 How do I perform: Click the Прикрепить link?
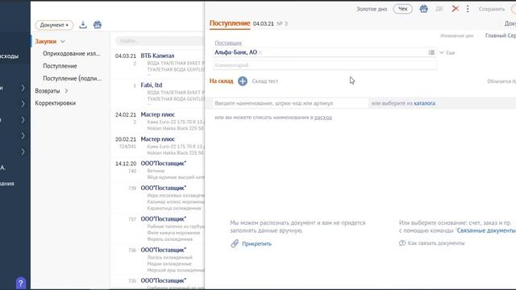click(x=256, y=243)
